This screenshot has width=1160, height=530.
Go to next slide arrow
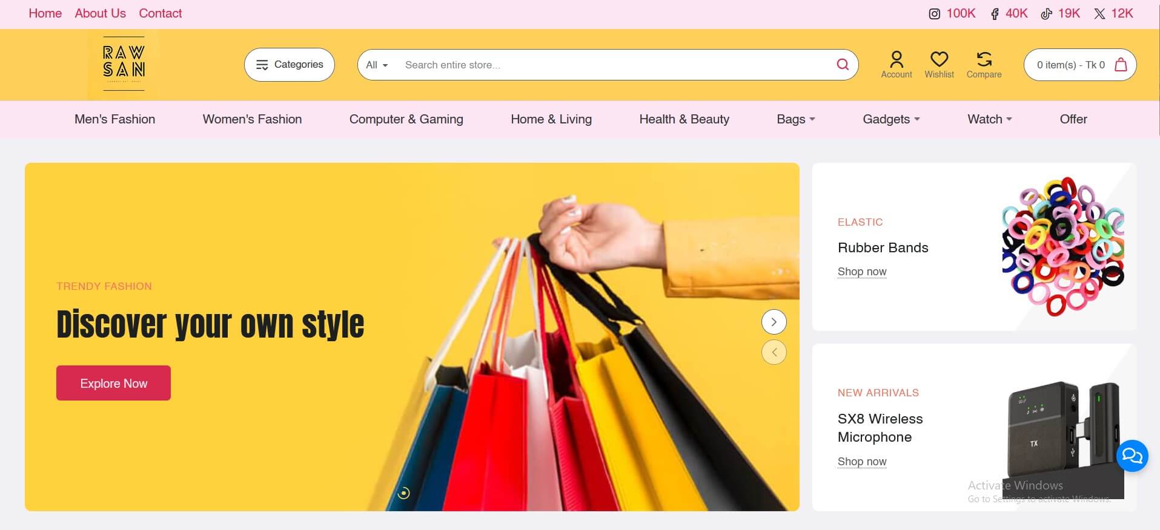[x=774, y=322]
